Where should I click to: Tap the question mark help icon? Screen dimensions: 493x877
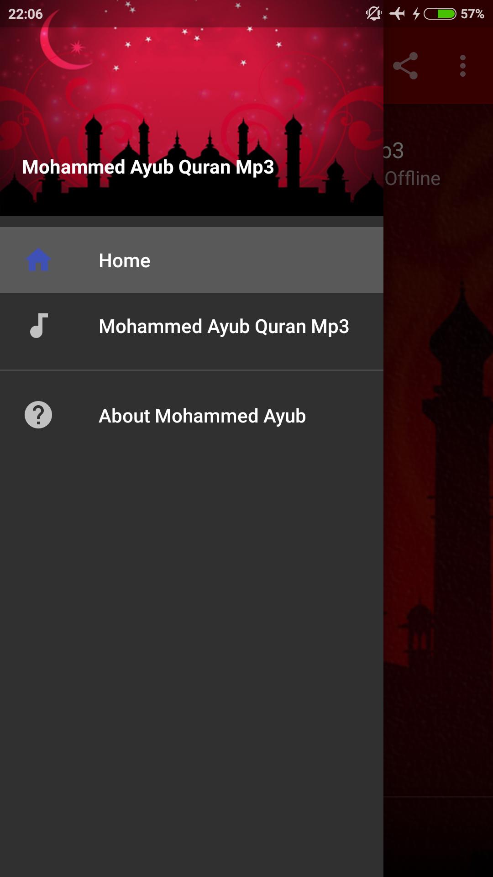click(38, 415)
